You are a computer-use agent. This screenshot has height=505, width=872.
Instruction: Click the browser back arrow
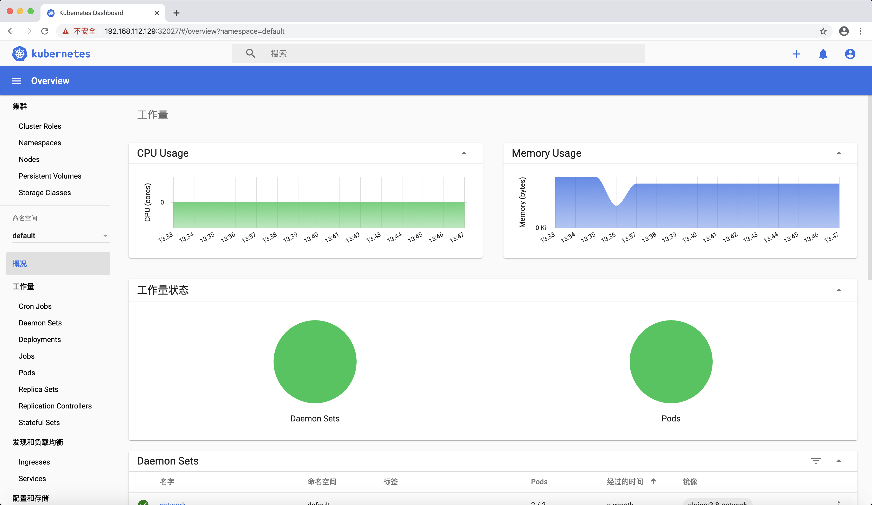pyautogui.click(x=11, y=31)
